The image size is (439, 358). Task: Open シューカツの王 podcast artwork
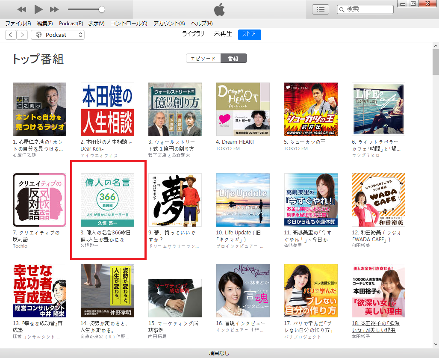[311, 109]
